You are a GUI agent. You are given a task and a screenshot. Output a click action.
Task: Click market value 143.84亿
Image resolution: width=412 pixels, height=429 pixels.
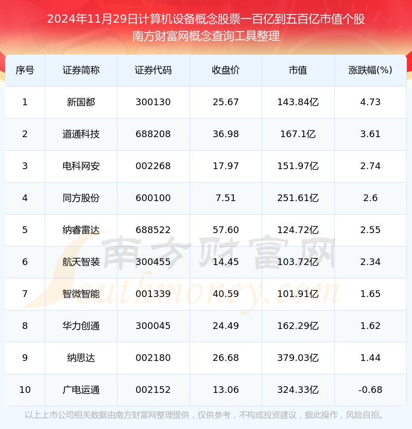point(298,102)
